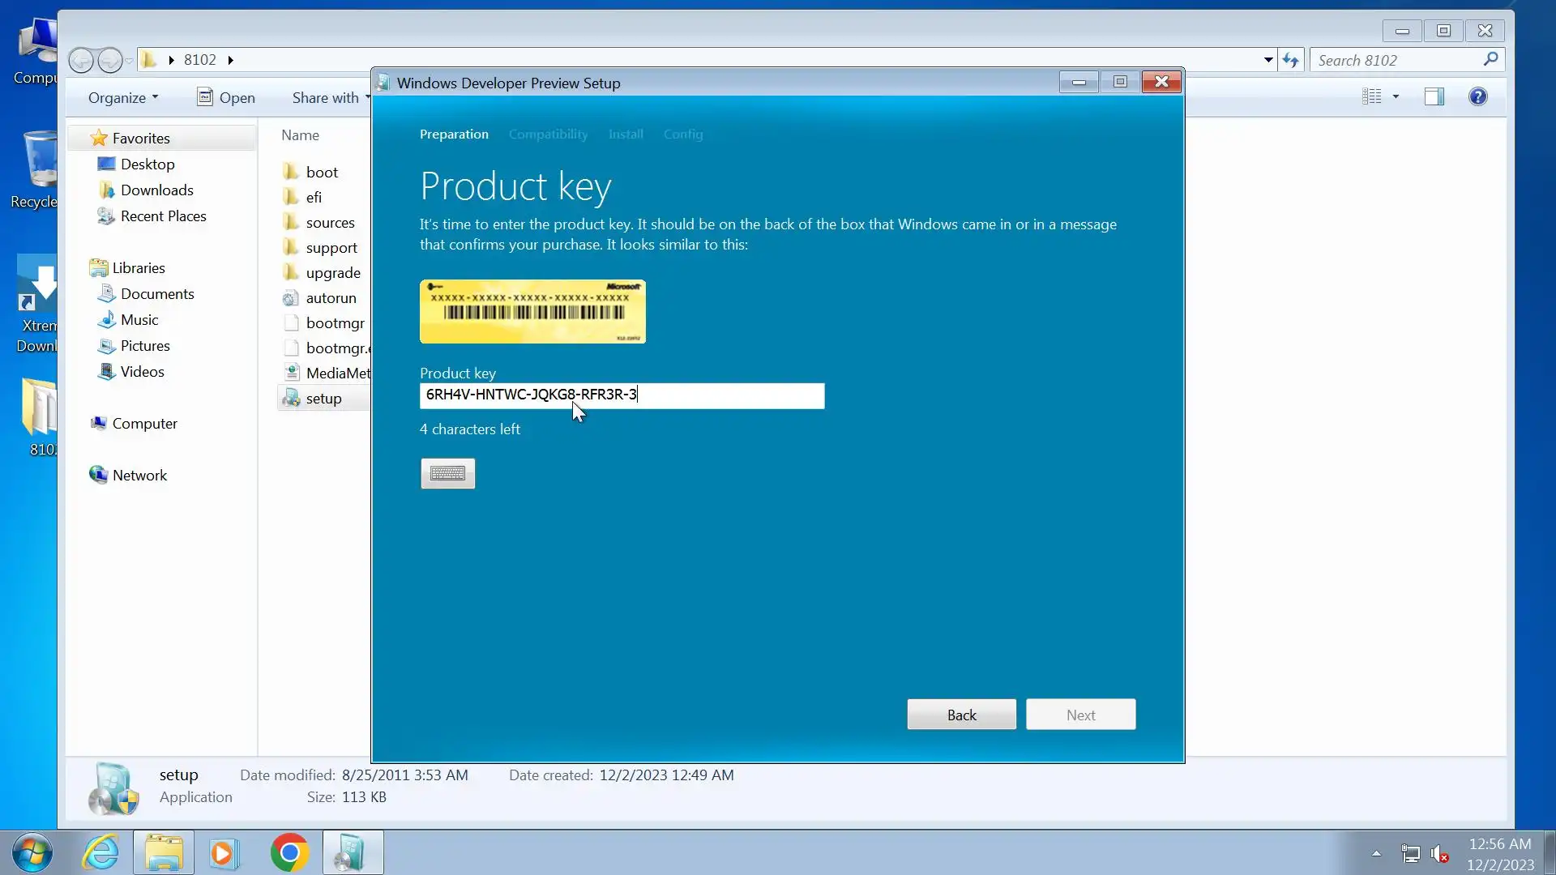The image size is (1556, 875).
Task: Click the Next button in setup
Action: pos(1080,715)
